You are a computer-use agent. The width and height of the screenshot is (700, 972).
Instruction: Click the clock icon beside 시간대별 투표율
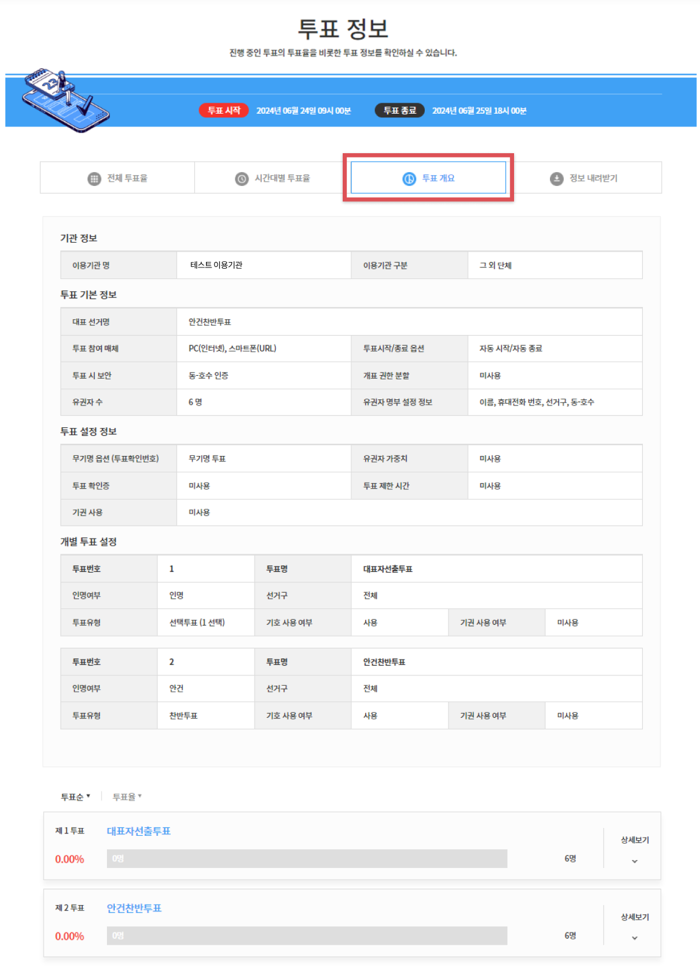[242, 179]
